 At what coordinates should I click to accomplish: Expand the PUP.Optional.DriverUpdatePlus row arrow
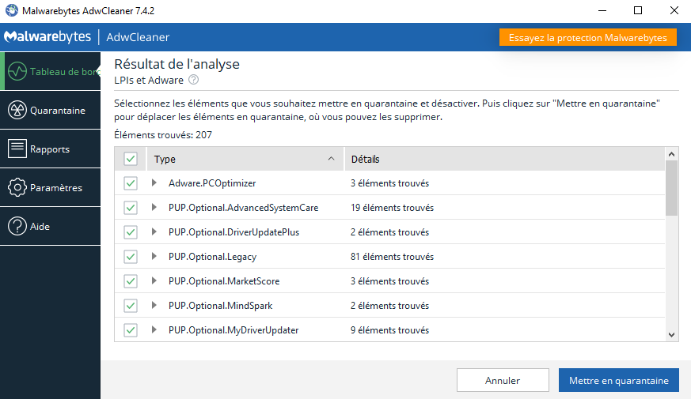(154, 231)
